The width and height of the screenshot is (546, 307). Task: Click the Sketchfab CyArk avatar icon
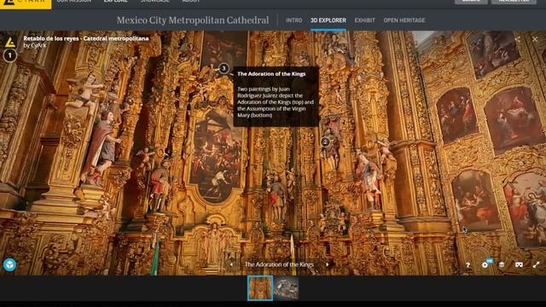click(x=10, y=42)
